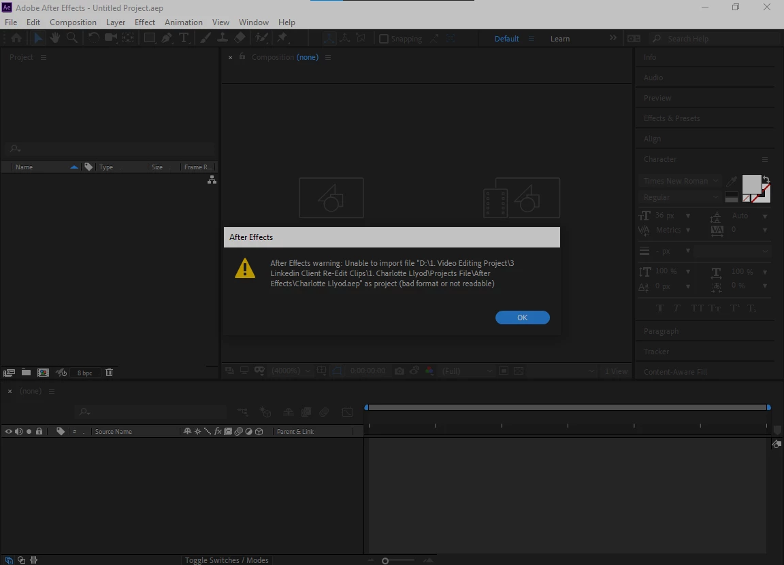Click Toggle Switches / Modes

(x=227, y=560)
